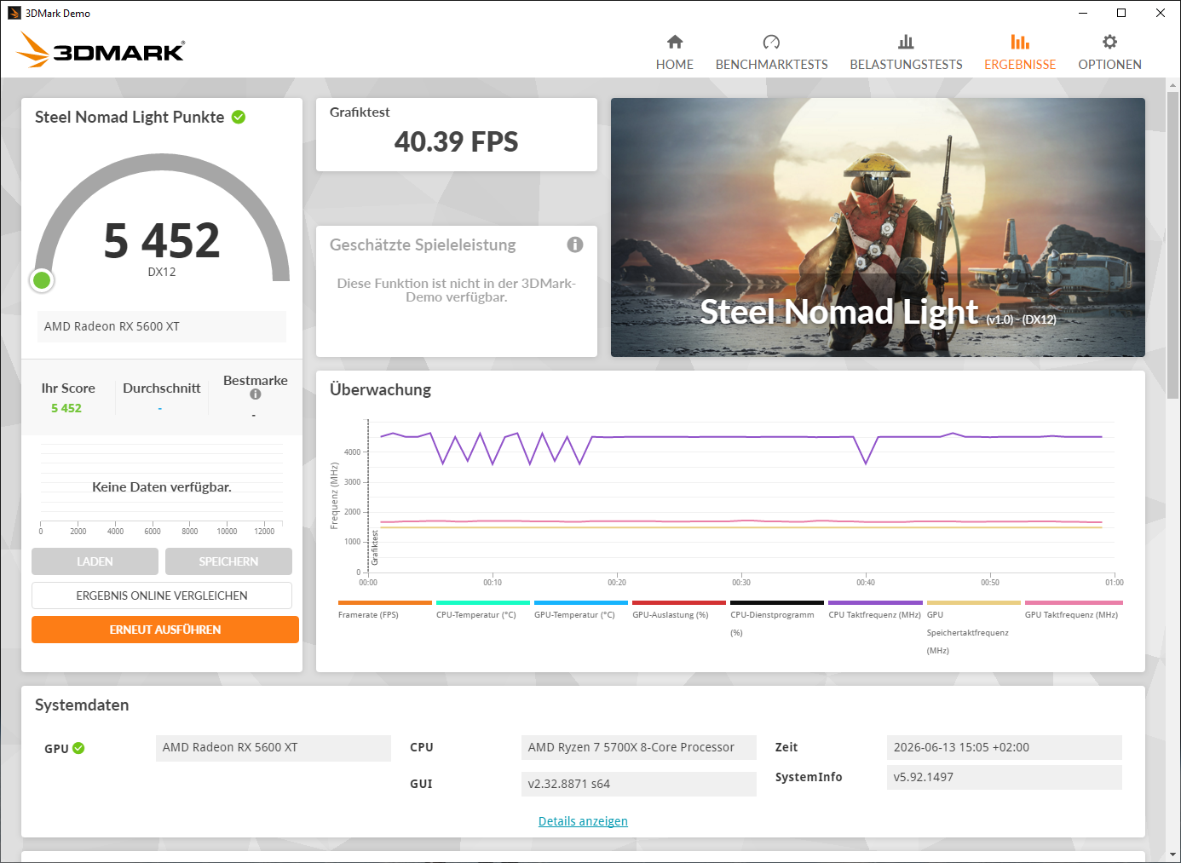
Task: Click the GPU value in Systemdaten
Action: (274, 747)
